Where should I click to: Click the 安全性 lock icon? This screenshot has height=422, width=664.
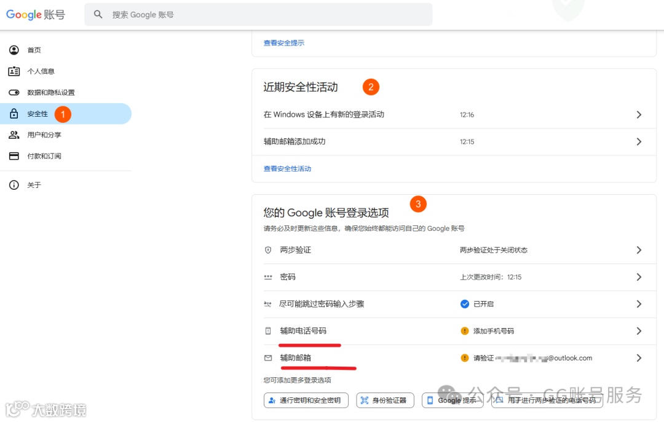(14, 114)
